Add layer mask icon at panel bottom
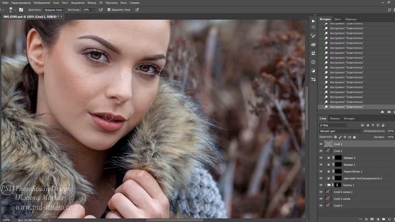Image resolution: width=395 pixels, height=222 pixels. pyautogui.click(x=372, y=220)
